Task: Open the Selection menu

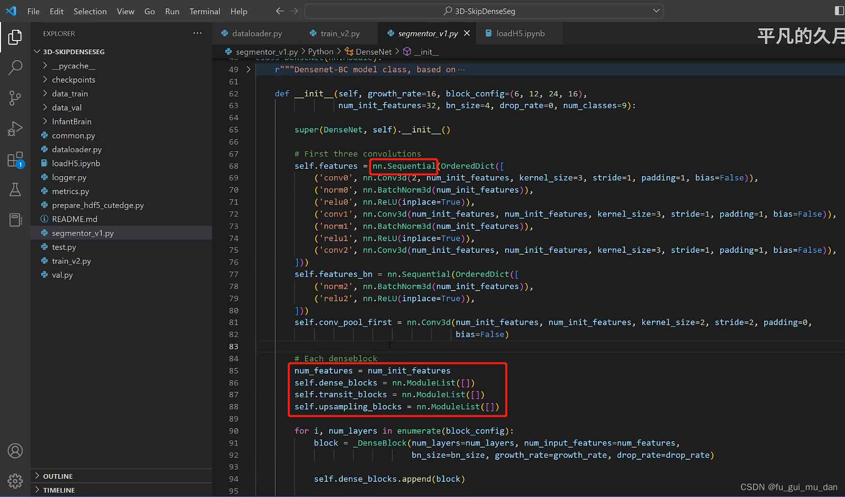Action: point(90,11)
